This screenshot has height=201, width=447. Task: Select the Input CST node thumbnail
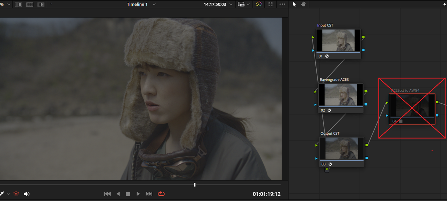coord(338,40)
